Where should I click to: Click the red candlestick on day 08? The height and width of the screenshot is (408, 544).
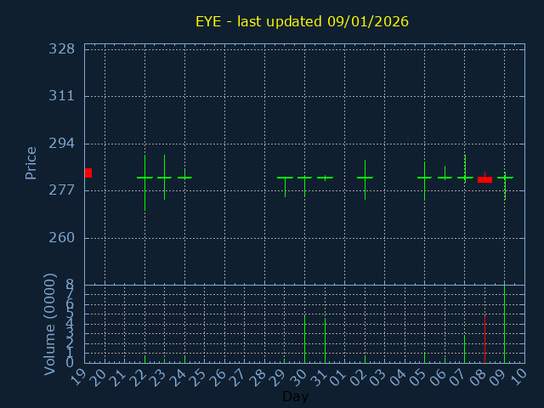point(484,179)
